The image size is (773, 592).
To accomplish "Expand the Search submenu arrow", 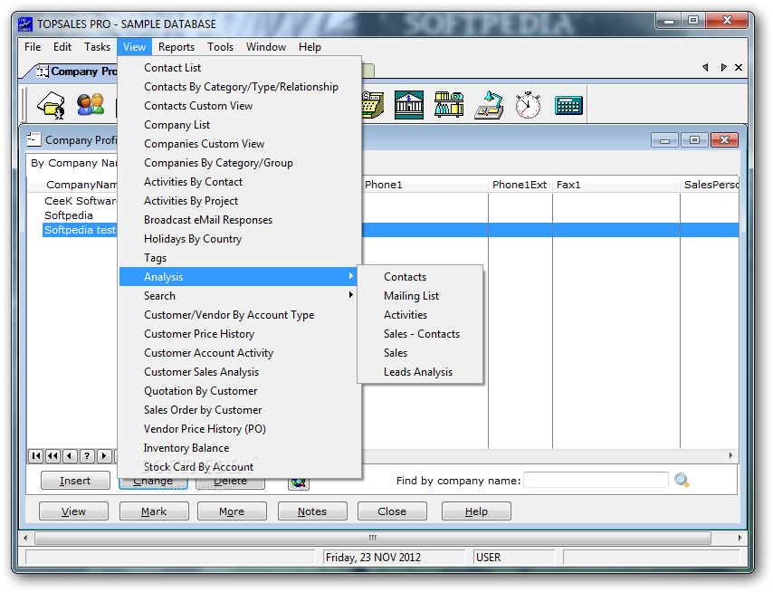I will (350, 295).
